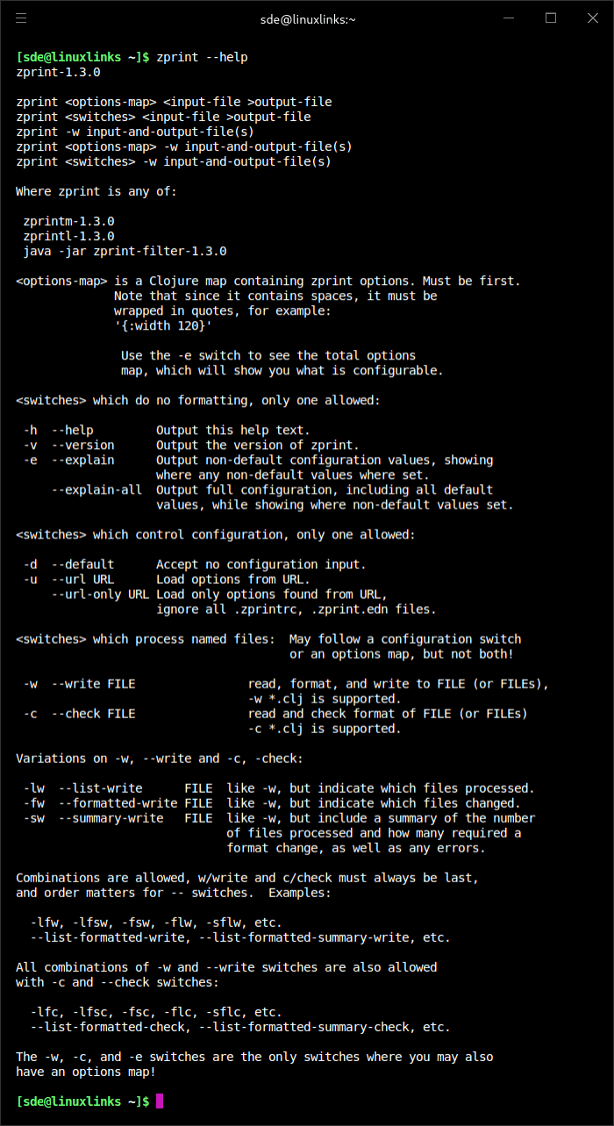Click the magenta cursor block at the prompt
This screenshot has height=1126, width=614.
click(160, 1101)
